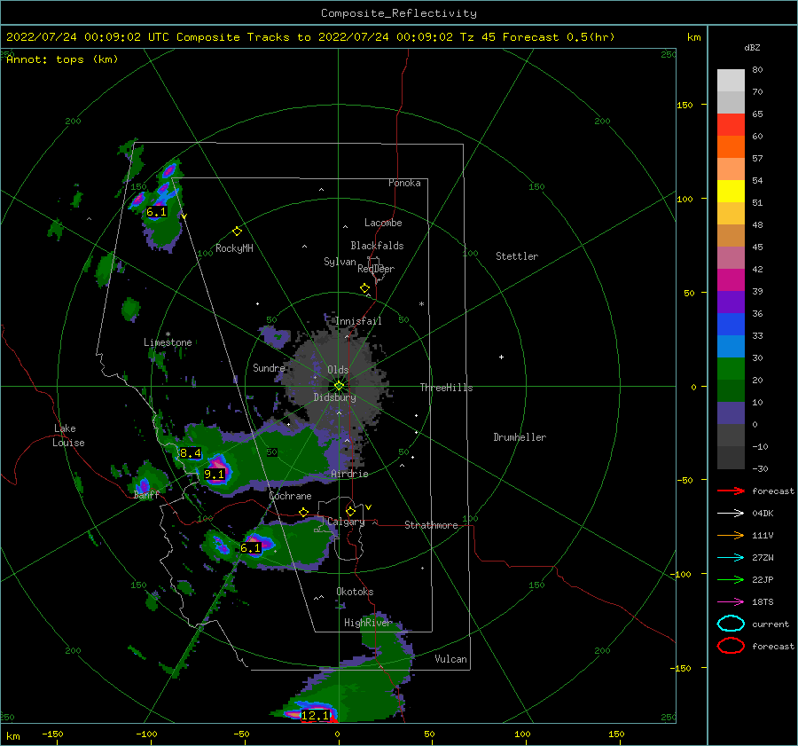Click the Lacombe city label
This screenshot has width=798, height=746.
(383, 223)
